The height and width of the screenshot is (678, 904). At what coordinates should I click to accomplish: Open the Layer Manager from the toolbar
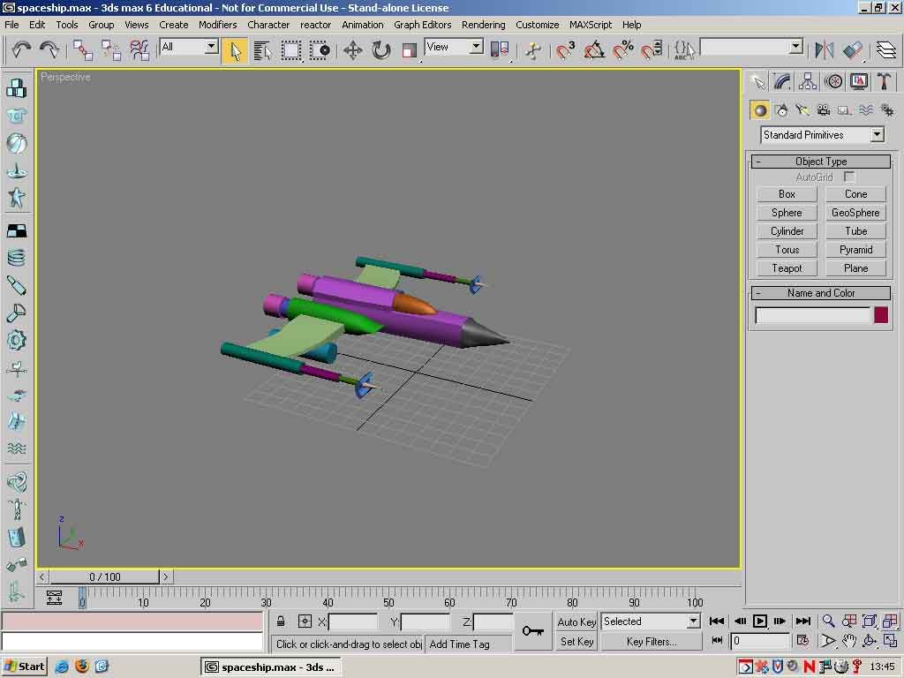[x=886, y=50]
